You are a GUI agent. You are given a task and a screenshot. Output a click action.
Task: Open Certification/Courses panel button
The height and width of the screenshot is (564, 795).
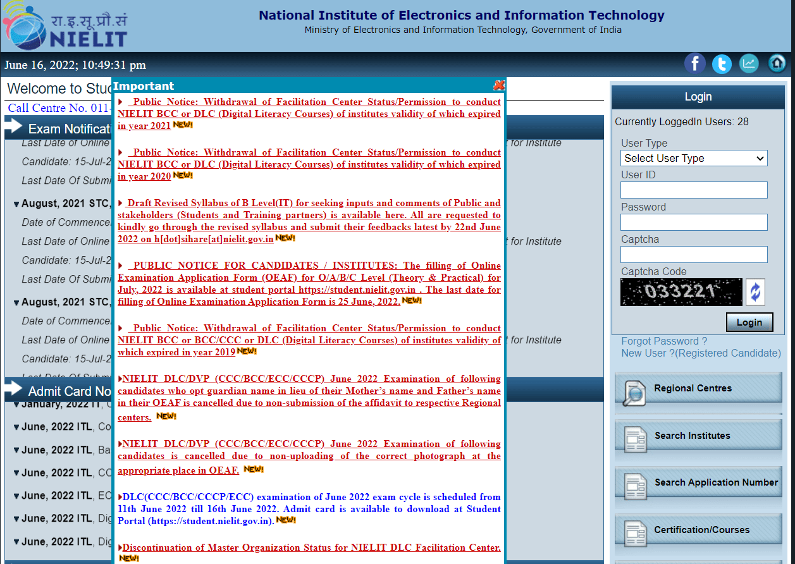click(698, 530)
